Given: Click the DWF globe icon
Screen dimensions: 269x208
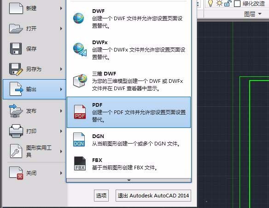Looking at the screenshot, I should [x=79, y=18].
